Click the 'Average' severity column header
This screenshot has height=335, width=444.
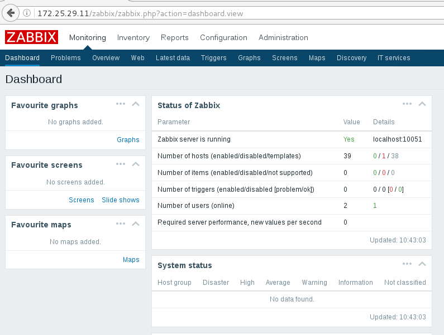point(278,283)
